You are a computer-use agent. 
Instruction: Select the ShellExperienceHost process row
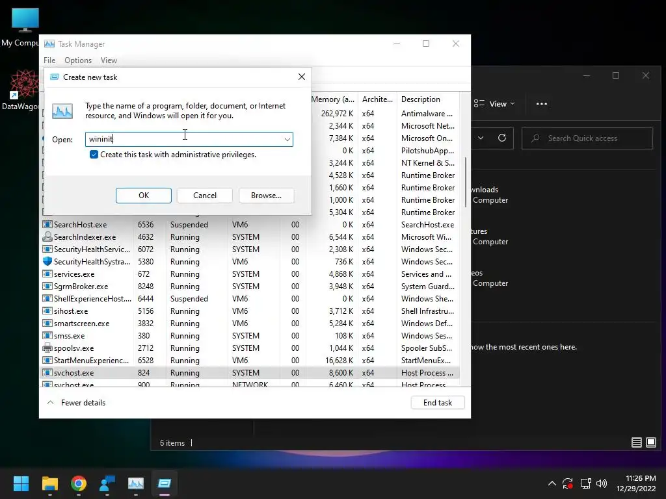[x=250, y=298]
